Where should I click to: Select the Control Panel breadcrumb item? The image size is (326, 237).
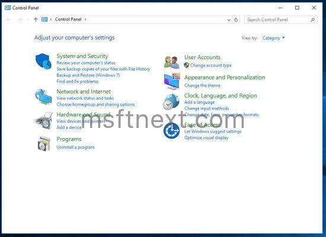[68, 20]
